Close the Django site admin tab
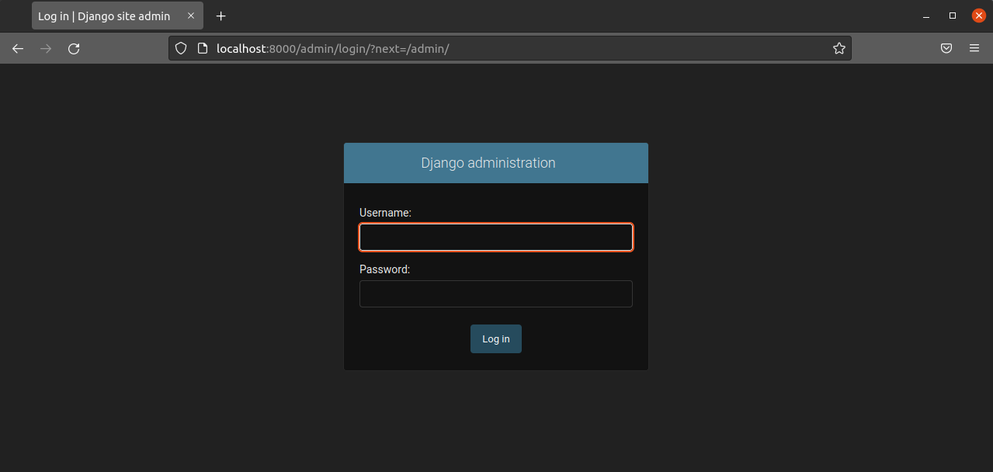Screen dimensions: 993x472 [191, 16]
